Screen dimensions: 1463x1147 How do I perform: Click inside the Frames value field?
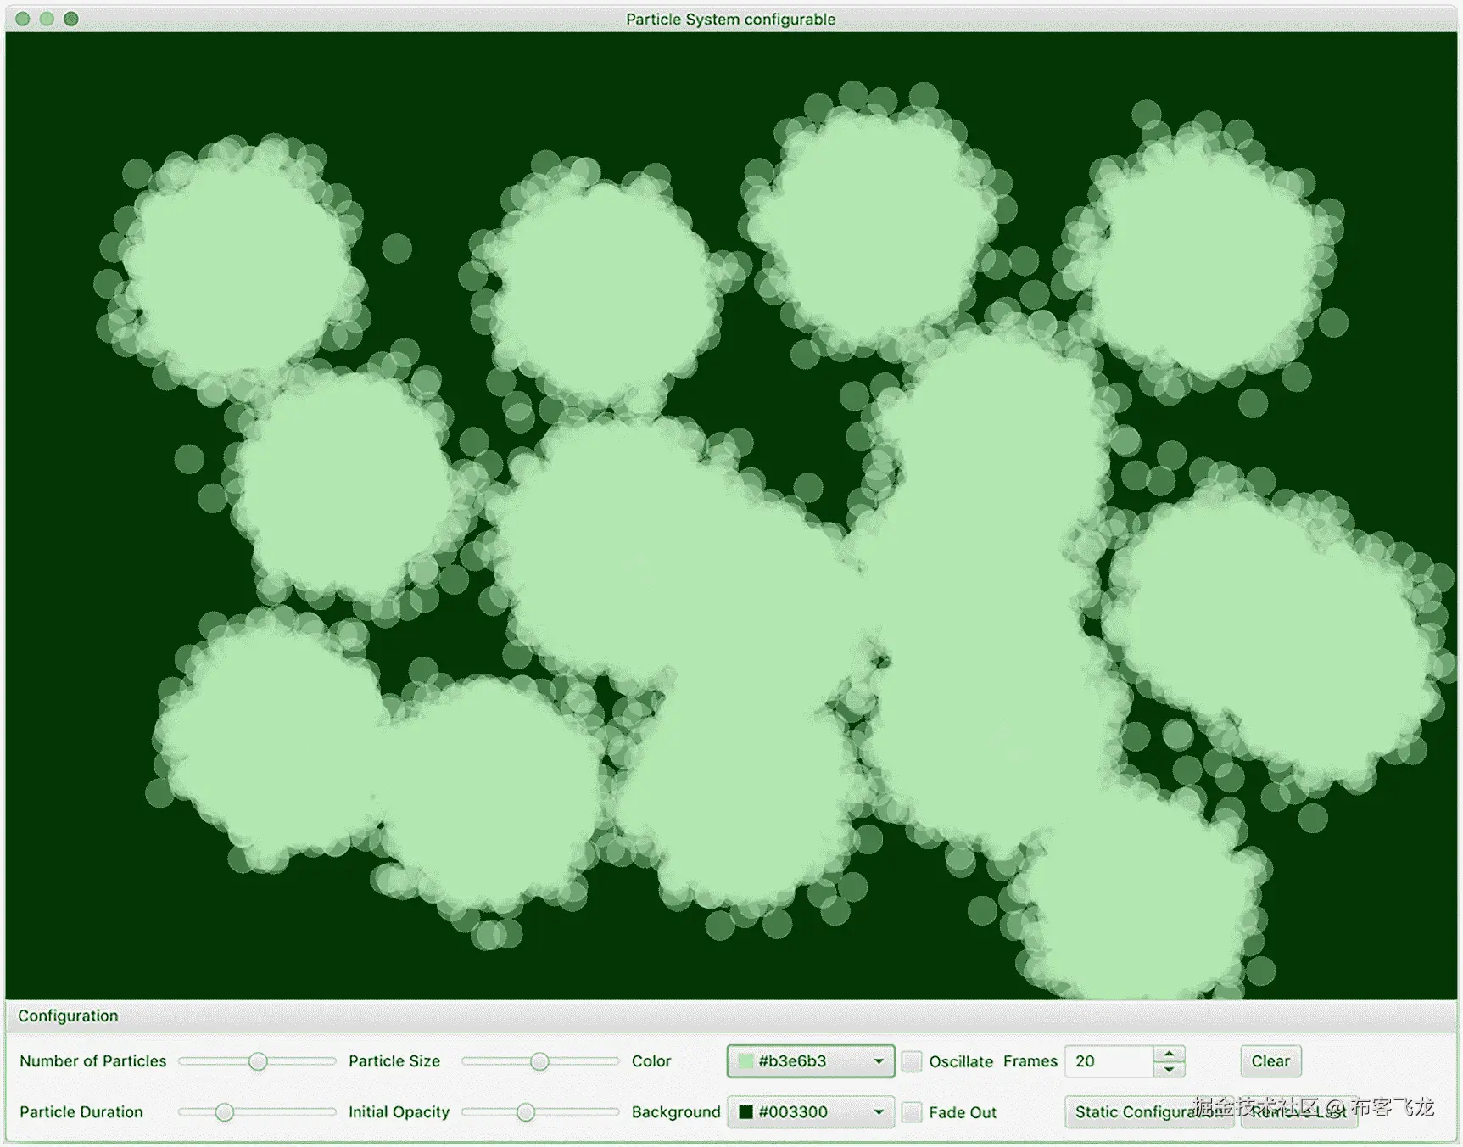coord(1103,1061)
